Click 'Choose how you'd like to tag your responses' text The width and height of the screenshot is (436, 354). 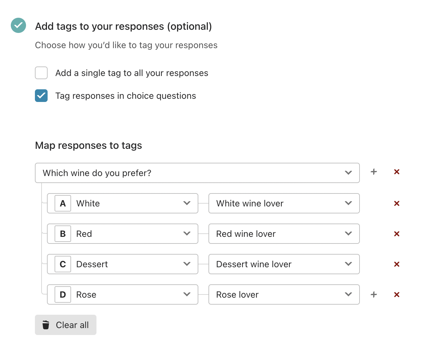click(126, 45)
